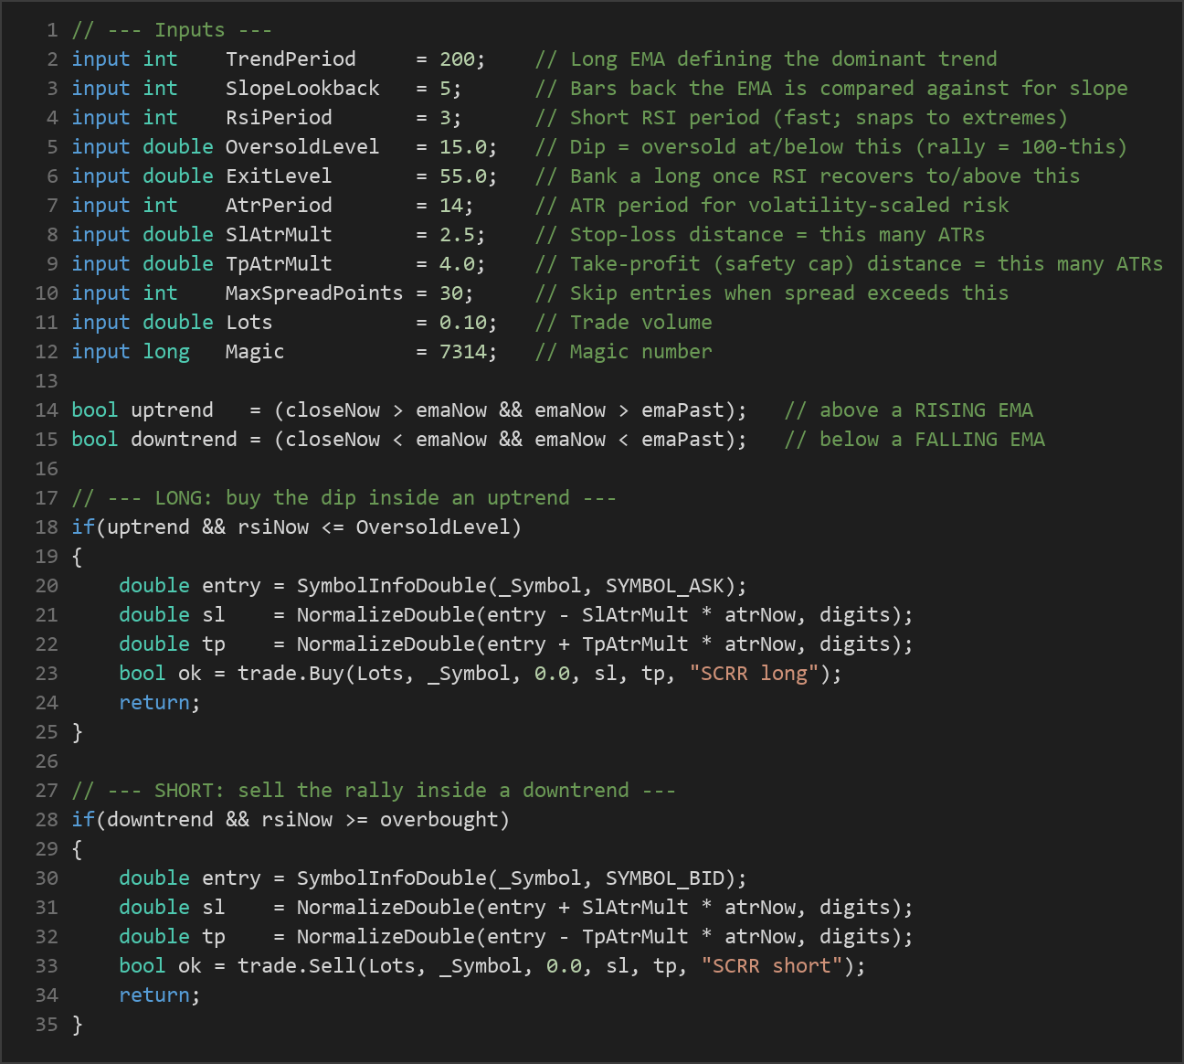Click the TpAtrMult name on line 9
1184x1064 pixels.
tap(279, 264)
